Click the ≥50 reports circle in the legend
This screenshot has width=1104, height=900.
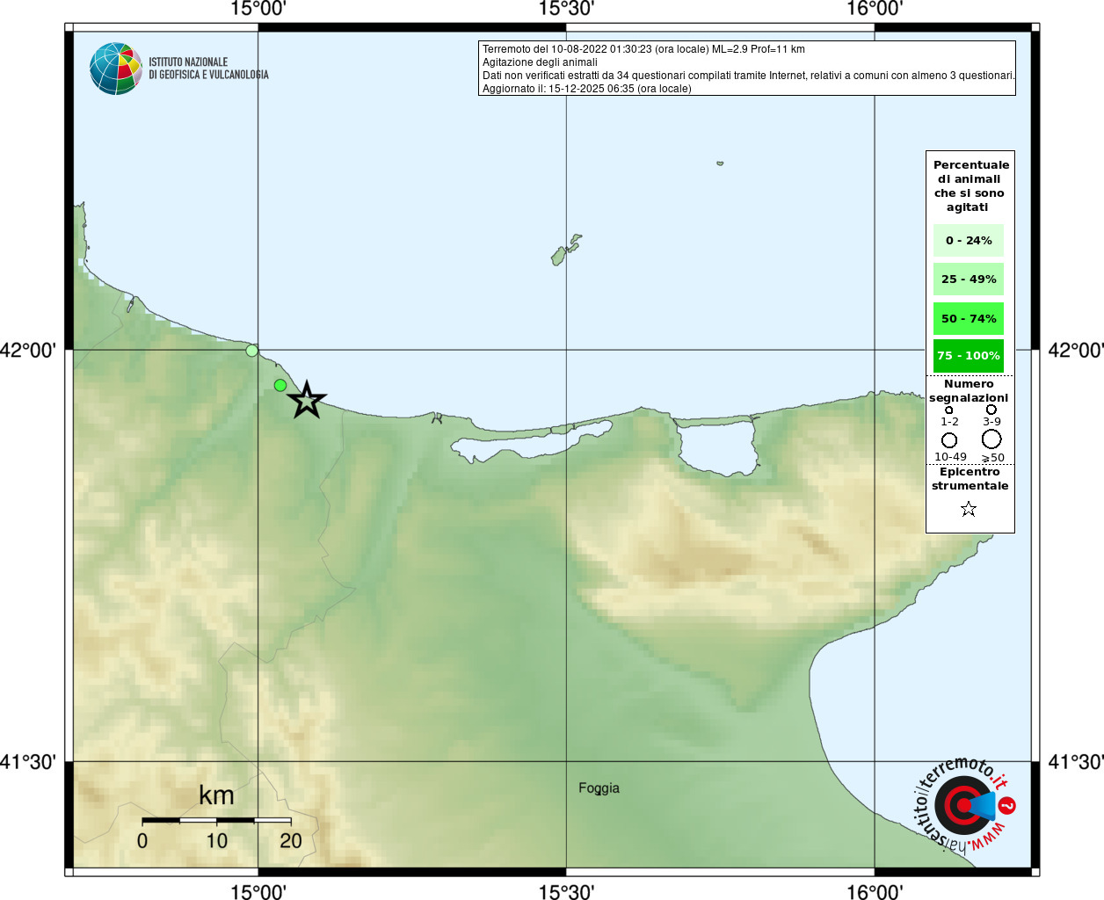(991, 439)
